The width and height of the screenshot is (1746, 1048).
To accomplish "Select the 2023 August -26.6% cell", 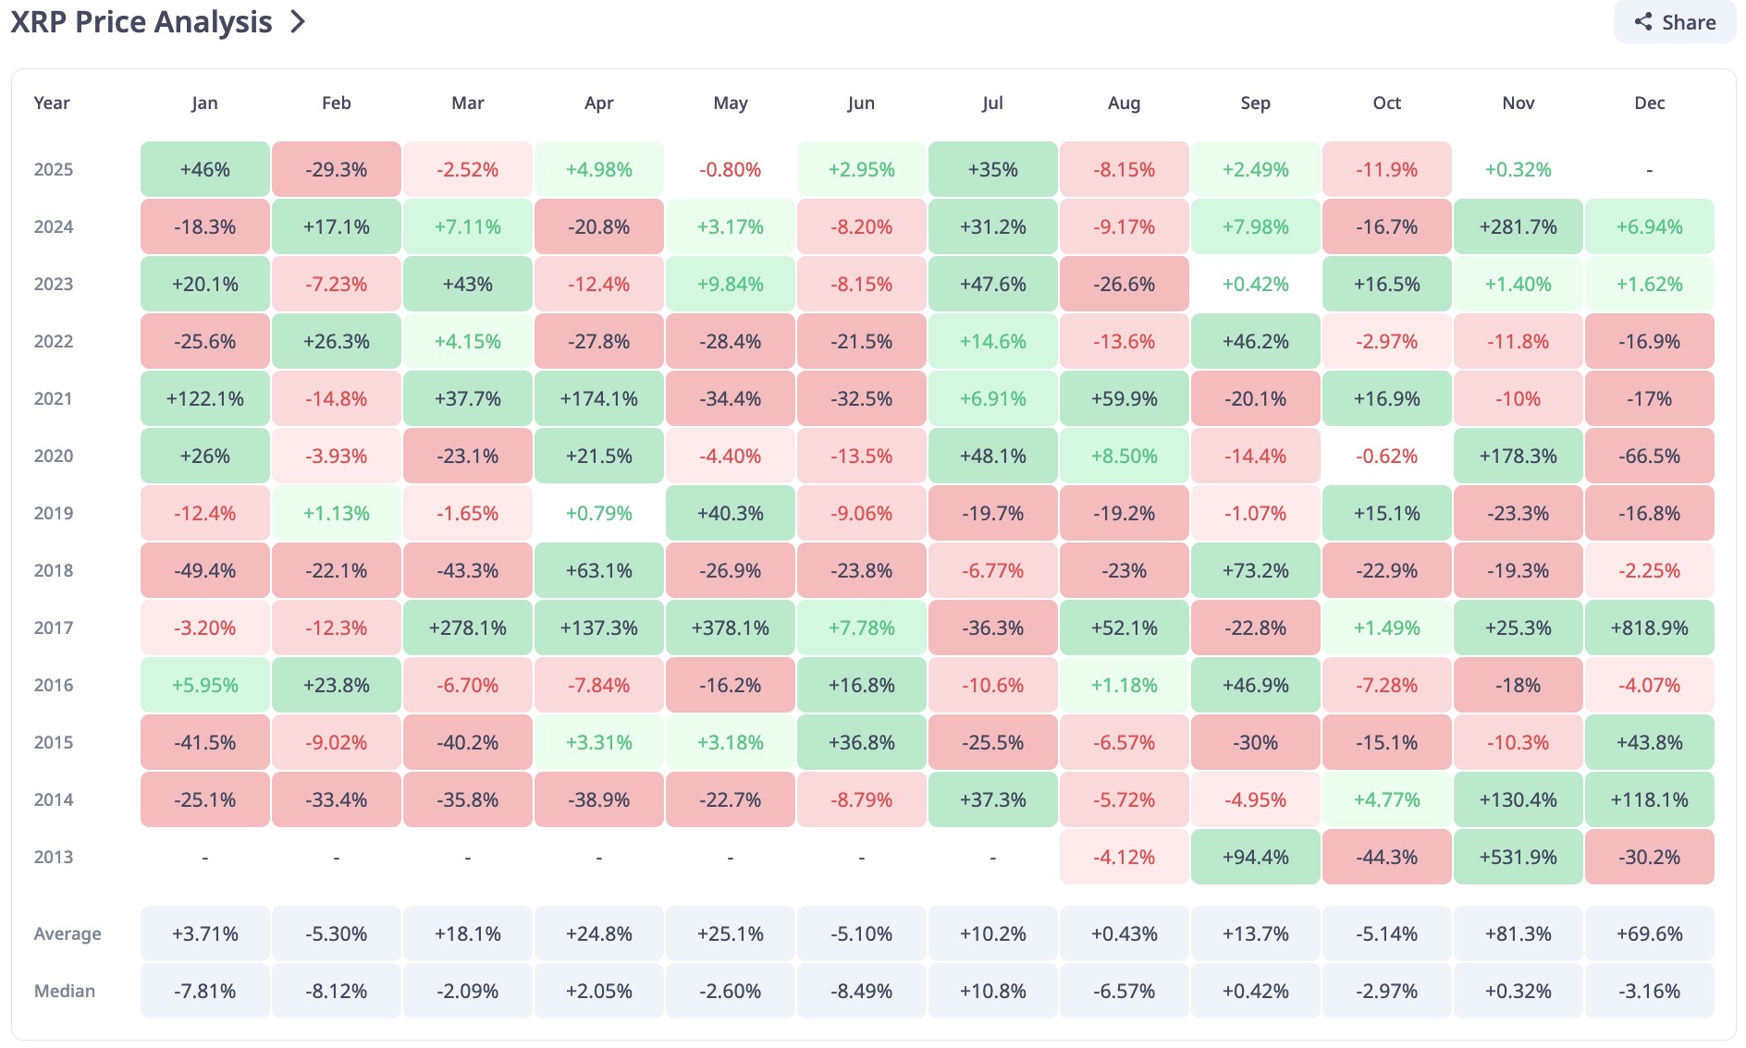I will 1124,285.
